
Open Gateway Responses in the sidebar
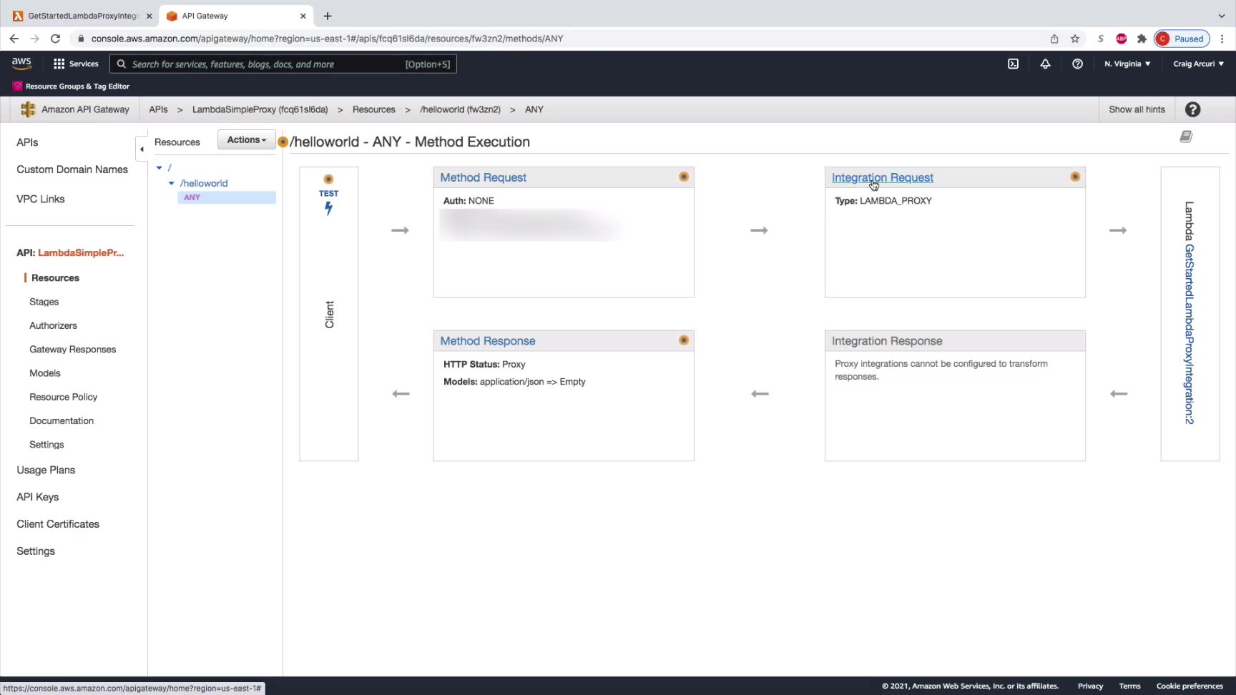click(x=72, y=349)
